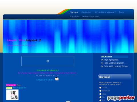Click the pagepeeker watermark logo
The image size is (137, 102).
pyautogui.click(x=121, y=98)
